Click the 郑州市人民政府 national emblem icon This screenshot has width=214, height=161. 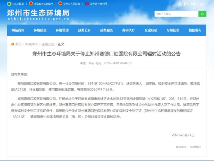60,4
